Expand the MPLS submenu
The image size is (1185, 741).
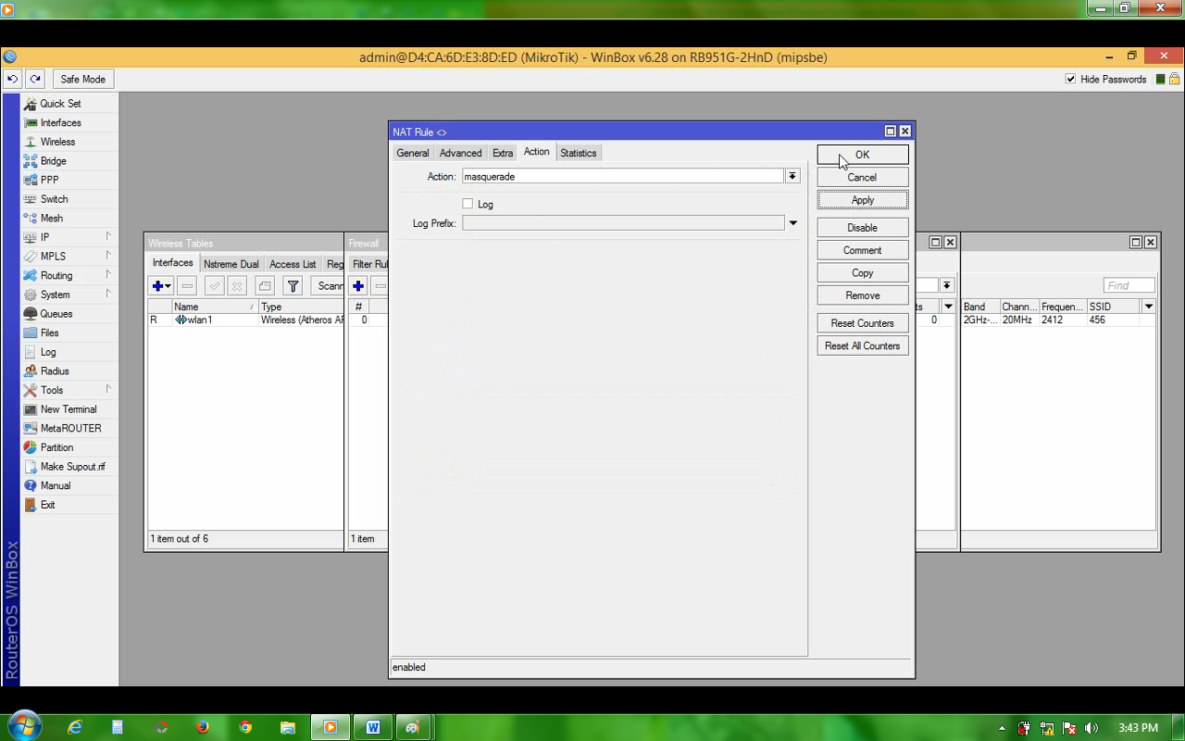108,256
